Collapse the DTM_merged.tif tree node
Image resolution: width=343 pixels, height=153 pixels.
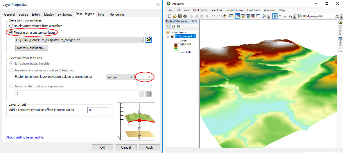pos(168,37)
